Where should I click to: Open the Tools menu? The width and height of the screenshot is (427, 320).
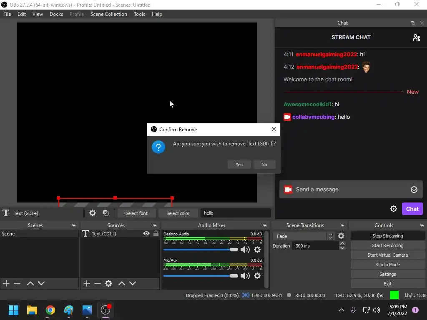click(139, 14)
